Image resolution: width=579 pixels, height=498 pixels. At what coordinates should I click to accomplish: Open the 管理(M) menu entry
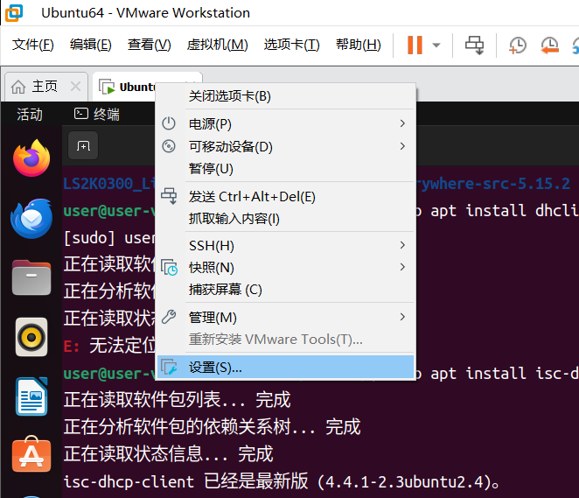[285, 318]
